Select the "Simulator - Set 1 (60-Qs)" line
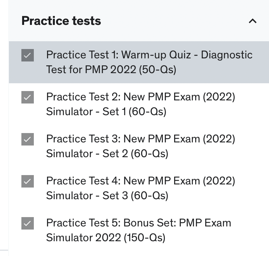 tap(106, 112)
